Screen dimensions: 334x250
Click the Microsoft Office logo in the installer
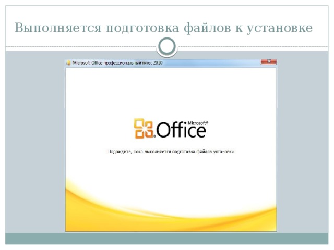[171, 129]
